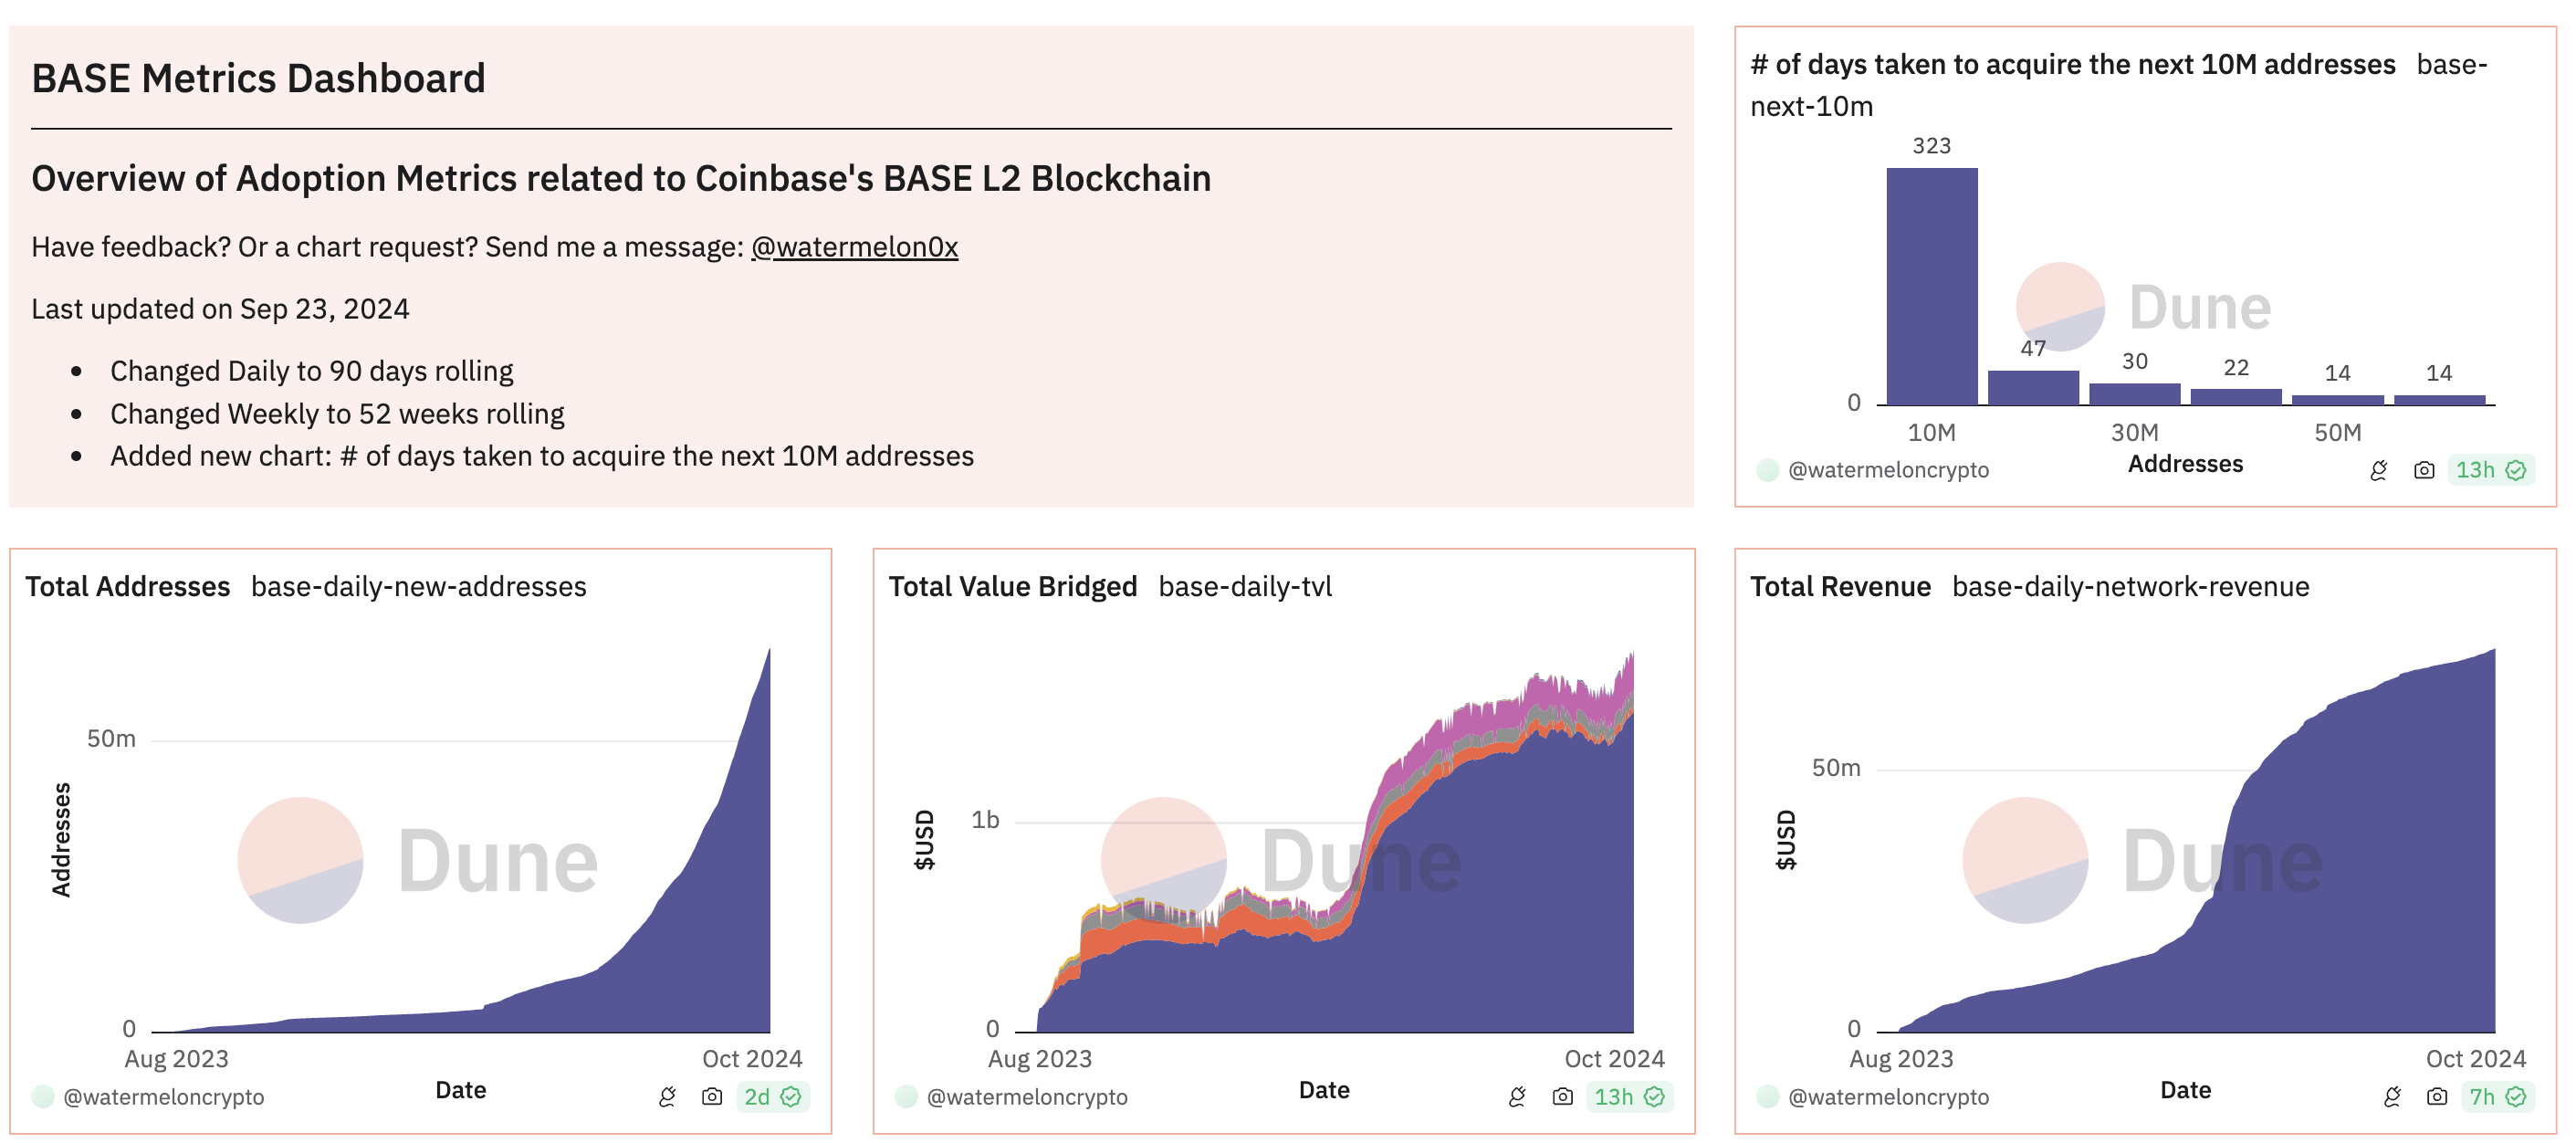Click the 2d refresh status badge

[773, 1097]
